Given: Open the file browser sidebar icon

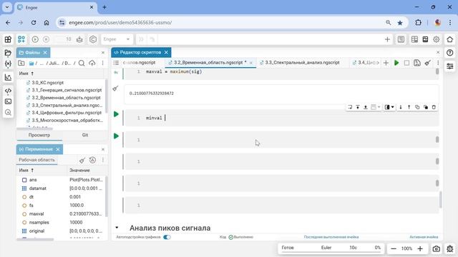Looking at the screenshot, I should tap(8, 53).
